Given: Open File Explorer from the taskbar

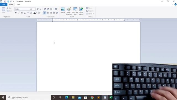Looking at the screenshot, I should pyautogui.click(x=73, y=97).
